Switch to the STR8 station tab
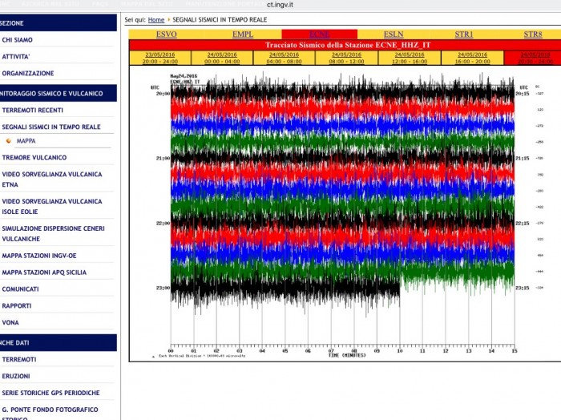Screen dimensions: 561x420 point(533,34)
